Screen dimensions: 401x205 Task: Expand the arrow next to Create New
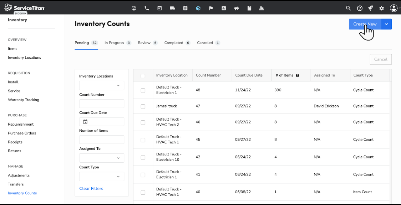(x=386, y=24)
